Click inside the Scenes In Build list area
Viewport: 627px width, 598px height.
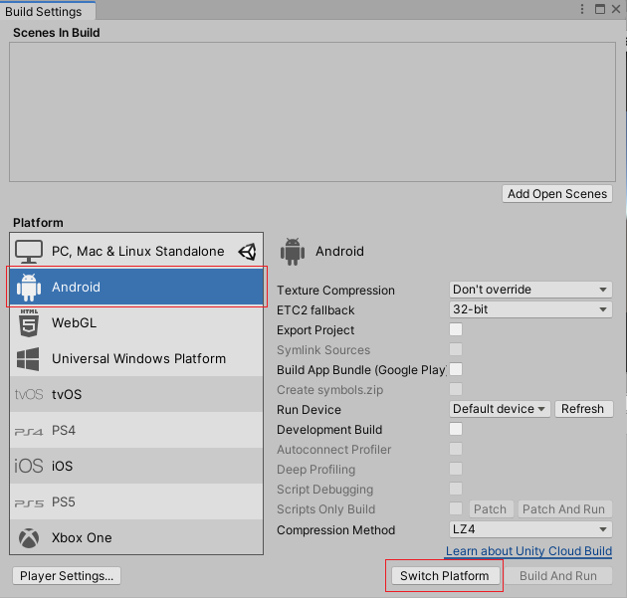(x=313, y=111)
